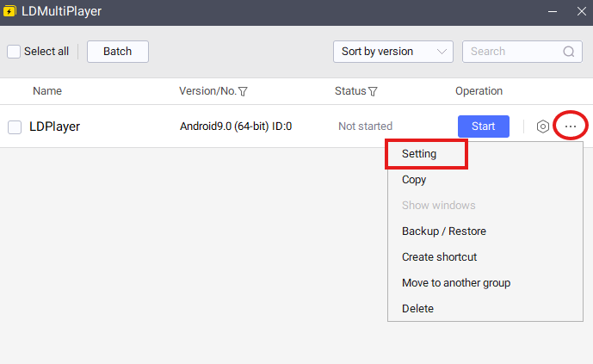Click the Name column header
The height and width of the screenshot is (364, 593).
click(x=47, y=91)
